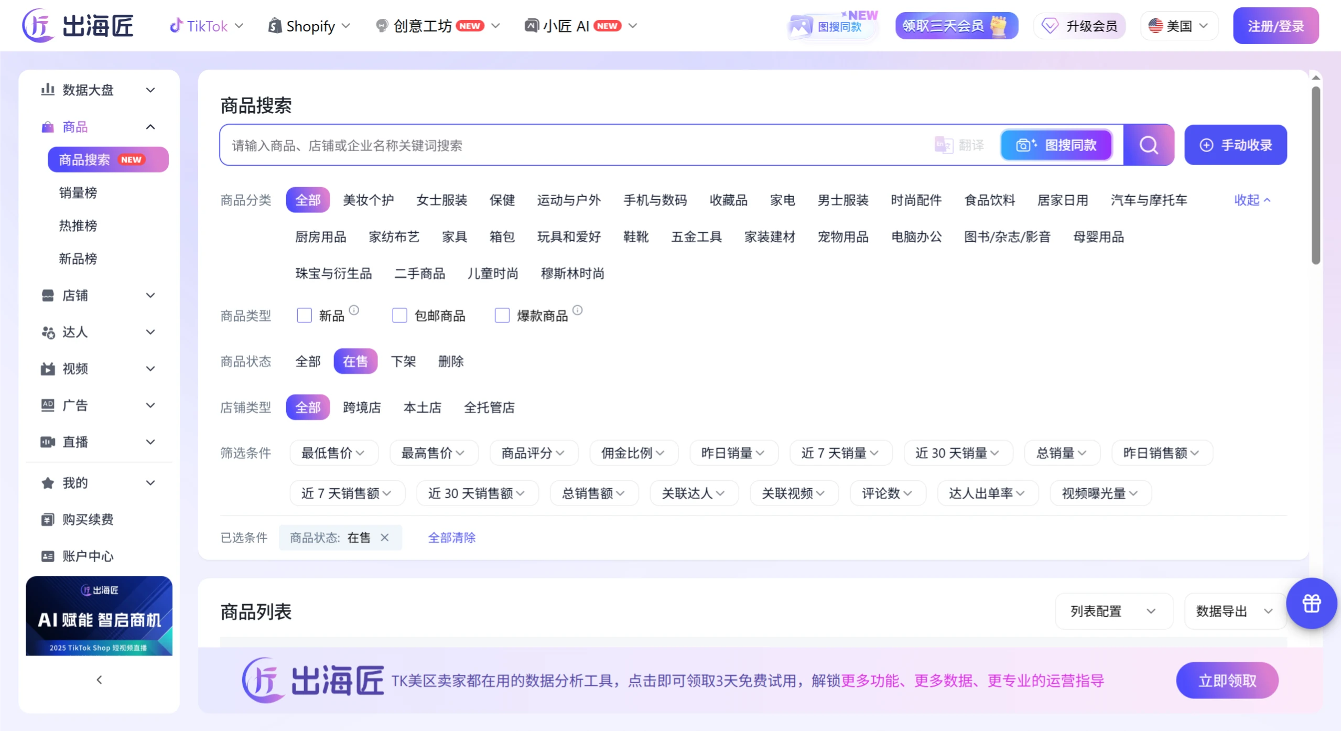This screenshot has width=1341, height=731.
Task: Select the 视频 sidebar icon
Action: pos(48,369)
